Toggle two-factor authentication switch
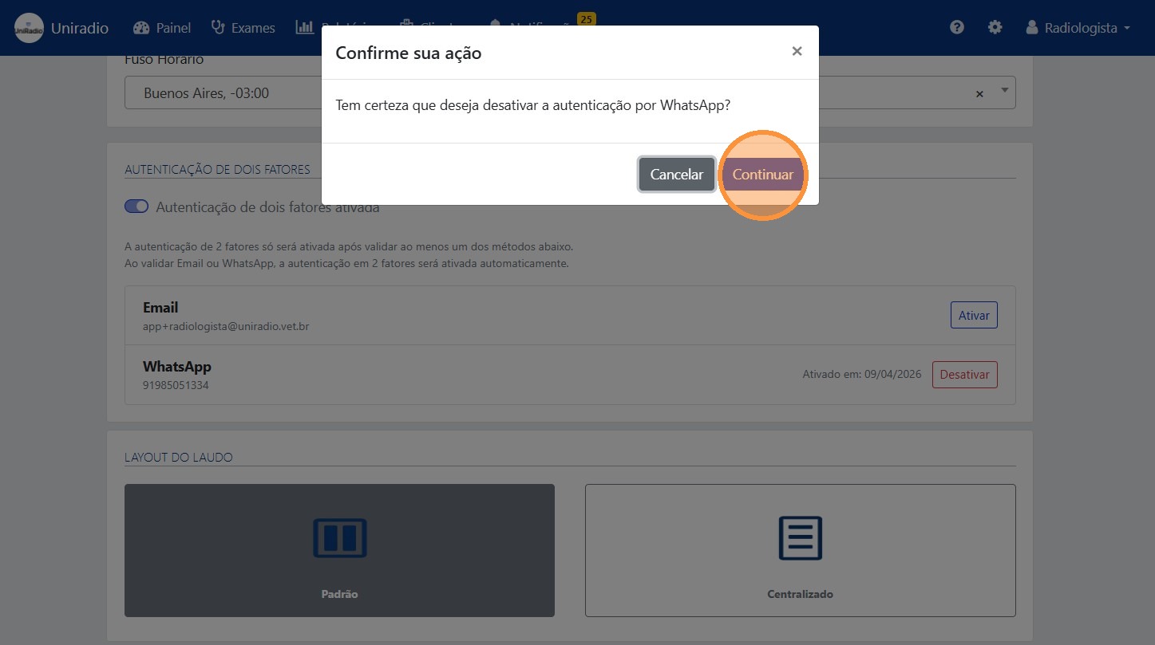 pyautogui.click(x=136, y=206)
